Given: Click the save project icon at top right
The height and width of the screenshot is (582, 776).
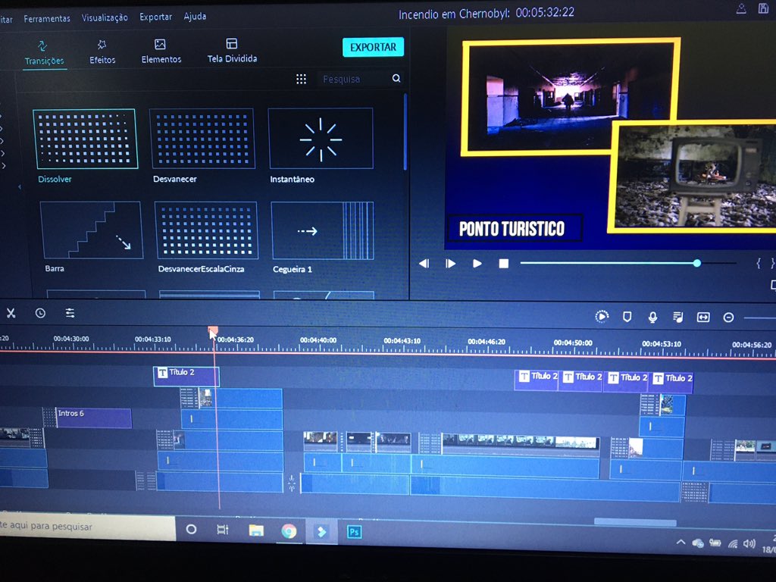Looking at the screenshot, I should (764, 8).
